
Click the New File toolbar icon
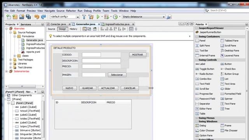[9, 17]
